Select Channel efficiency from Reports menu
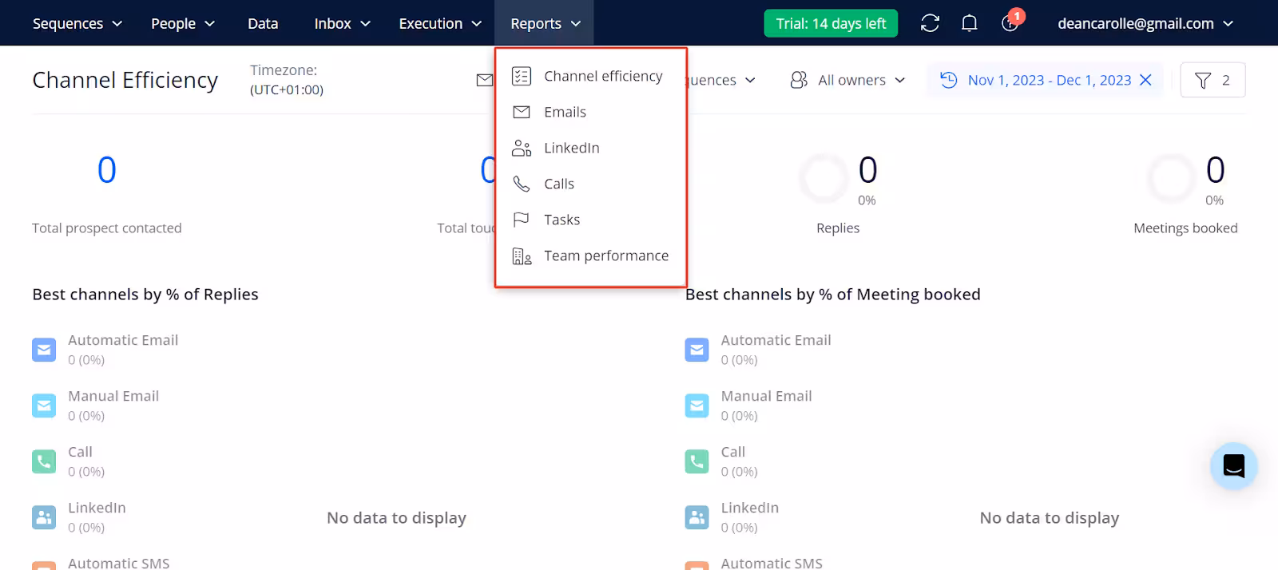Screen dimensions: 1278x570 pos(602,76)
